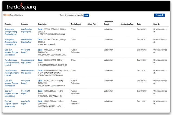Screen dimensions: 173x115
Task: Open Detail link for 16.8KILOGRAM shipment
Action: (40, 91)
